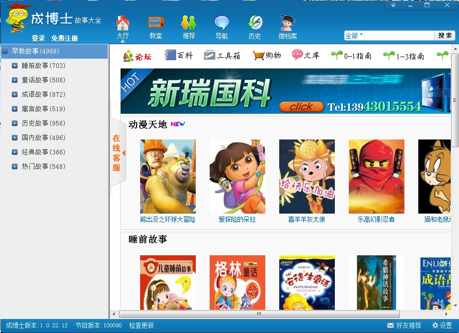Expand the 成语故事 tree node
Screen dimensions: 459x333
point(14,95)
